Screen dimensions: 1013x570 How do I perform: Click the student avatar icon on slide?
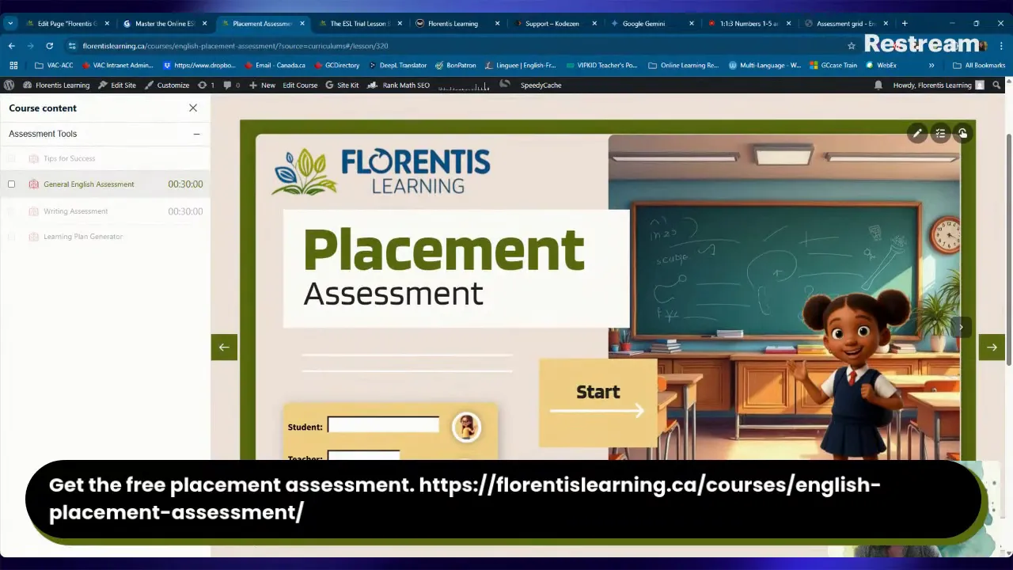466,427
